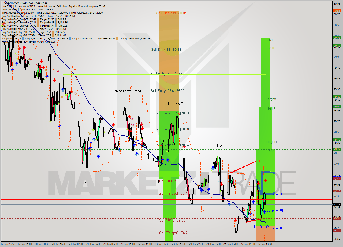Click the blue 'correction 61' label
The width and height of the screenshot is (343, 247).
275,210
